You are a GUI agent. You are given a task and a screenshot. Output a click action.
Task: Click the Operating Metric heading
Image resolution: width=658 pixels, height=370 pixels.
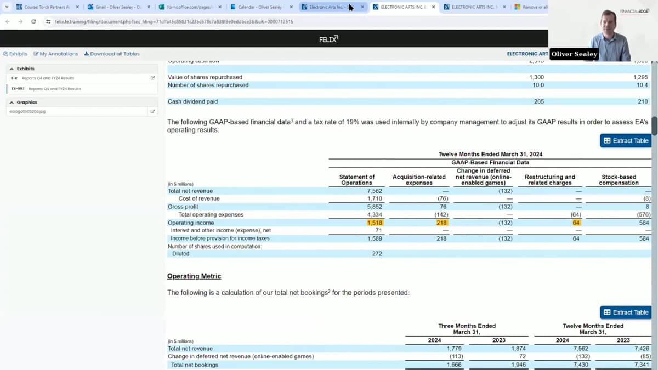pyautogui.click(x=194, y=276)
